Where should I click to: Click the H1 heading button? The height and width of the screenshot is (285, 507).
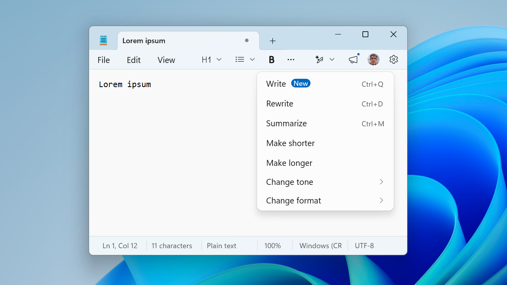[206, 60]
